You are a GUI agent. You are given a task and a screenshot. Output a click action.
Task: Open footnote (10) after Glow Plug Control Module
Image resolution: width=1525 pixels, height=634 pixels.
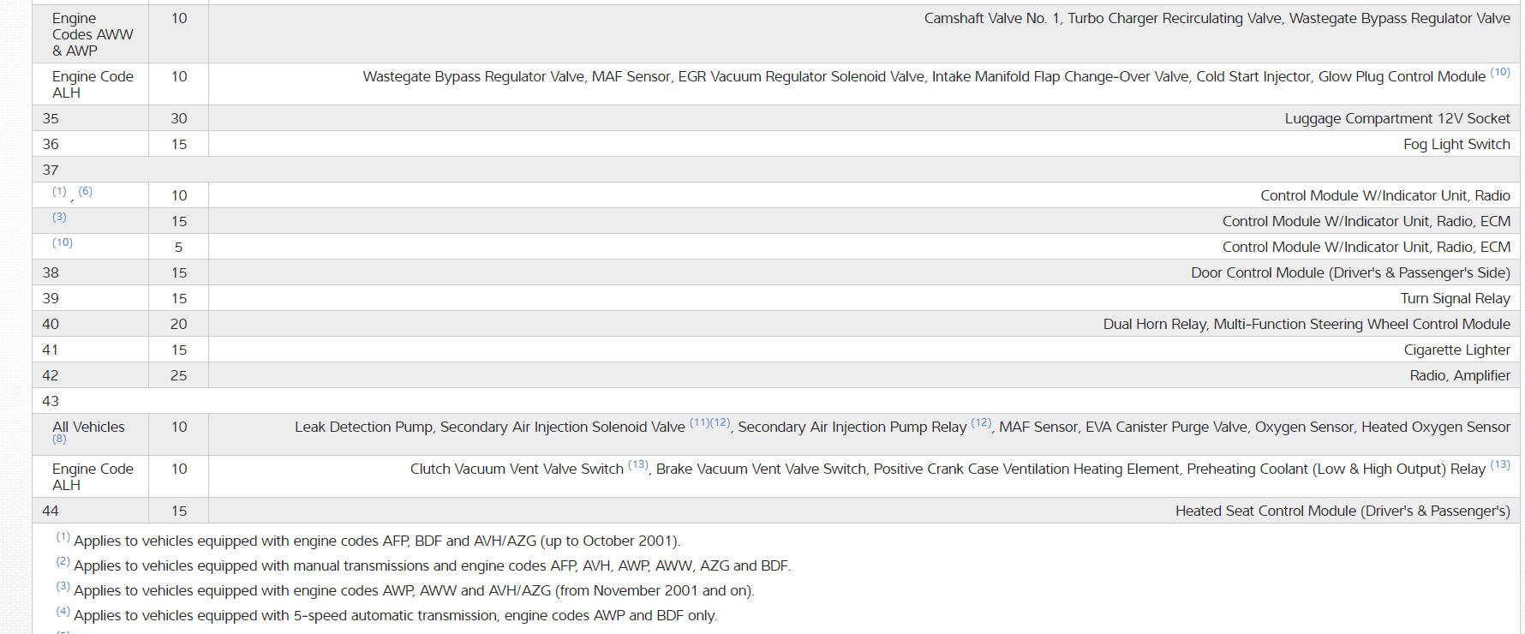(x=1500, y=72)
